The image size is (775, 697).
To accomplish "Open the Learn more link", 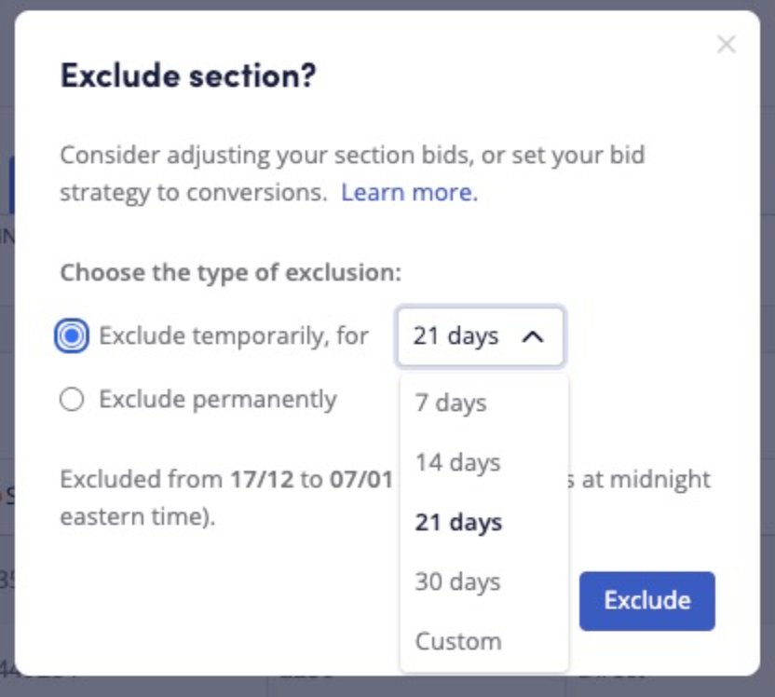I will click(409, 193).
